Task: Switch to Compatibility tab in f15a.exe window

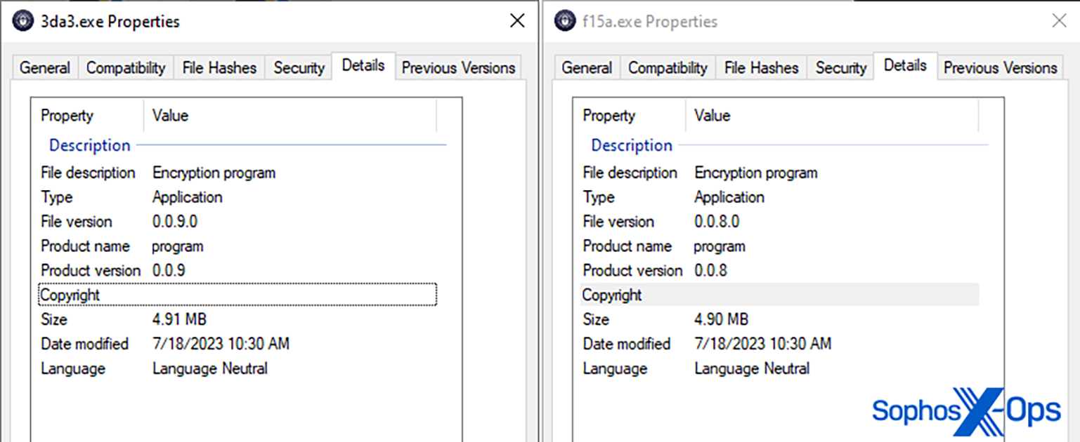Action: pyautogui.click(x=668, y=68)
